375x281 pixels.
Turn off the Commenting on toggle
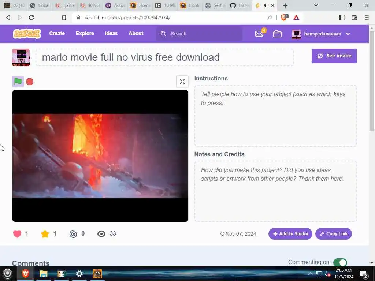(340, 262)
